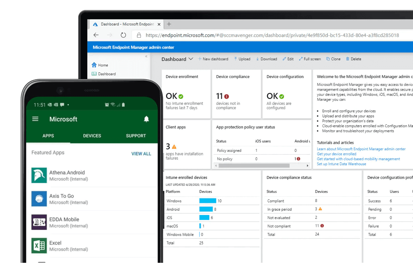Tap the alarm icon in phone status bar

coord(107,105)
